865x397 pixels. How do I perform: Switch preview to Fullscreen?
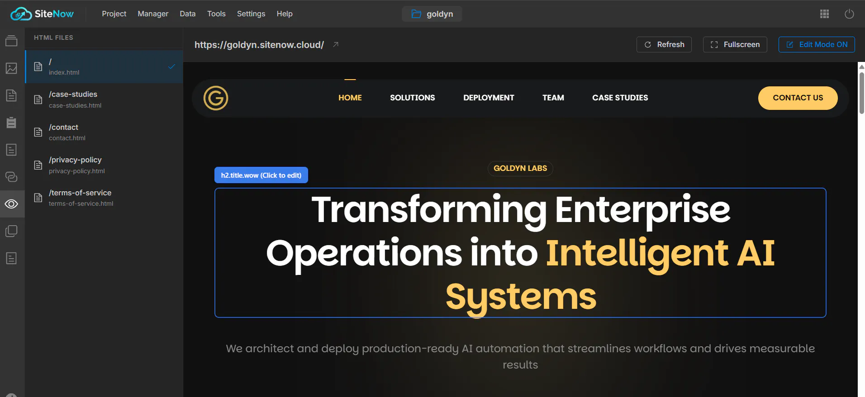(735, 44)
